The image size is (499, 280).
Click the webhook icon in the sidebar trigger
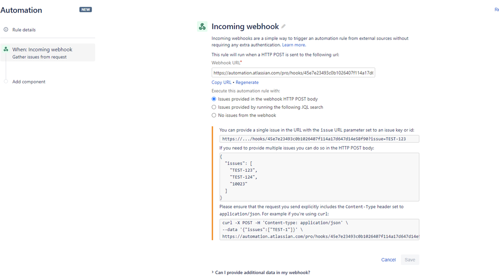click(5, 49)
